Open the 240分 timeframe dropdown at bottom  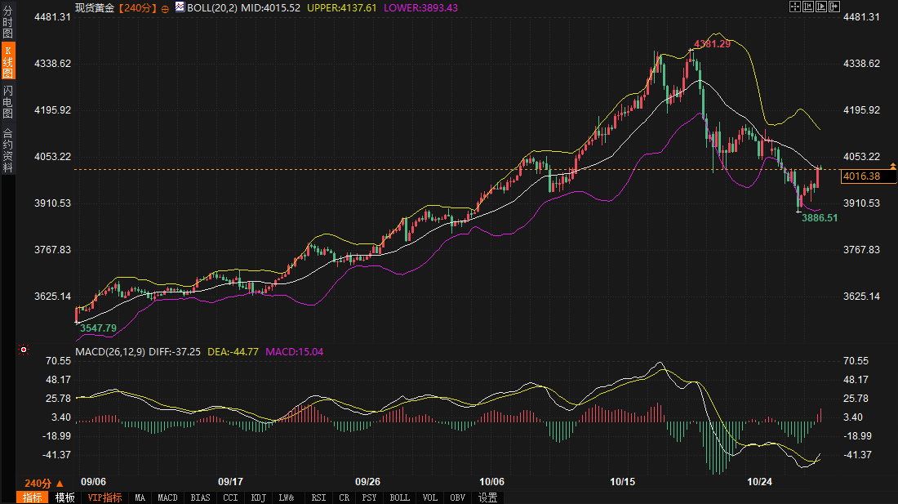click(44, 484)
